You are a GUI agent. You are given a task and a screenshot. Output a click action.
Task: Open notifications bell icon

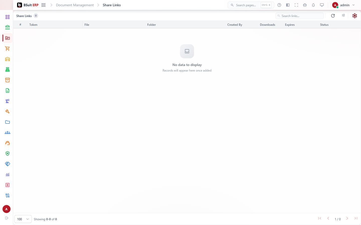313,5
